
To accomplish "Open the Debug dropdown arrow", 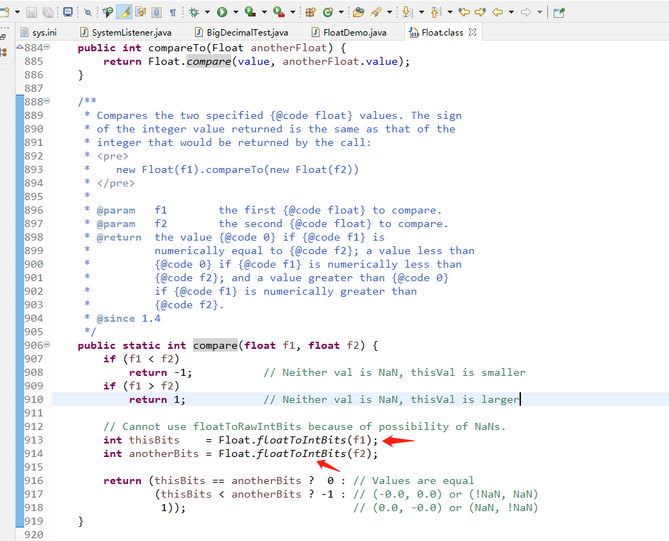I will [x=207, y=12].
